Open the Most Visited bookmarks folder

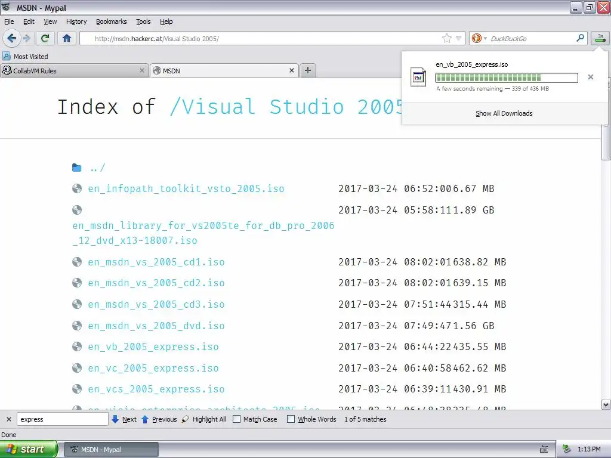25,57
